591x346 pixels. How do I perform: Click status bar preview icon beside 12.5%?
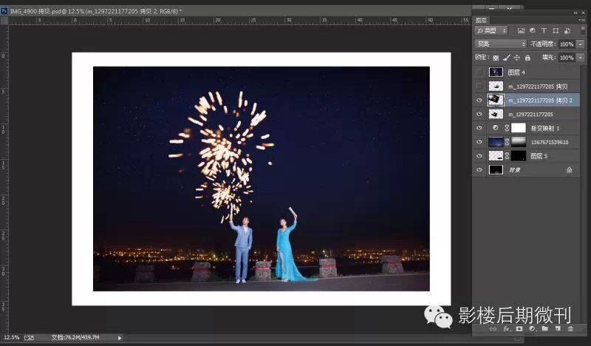(x=29, y=338)
